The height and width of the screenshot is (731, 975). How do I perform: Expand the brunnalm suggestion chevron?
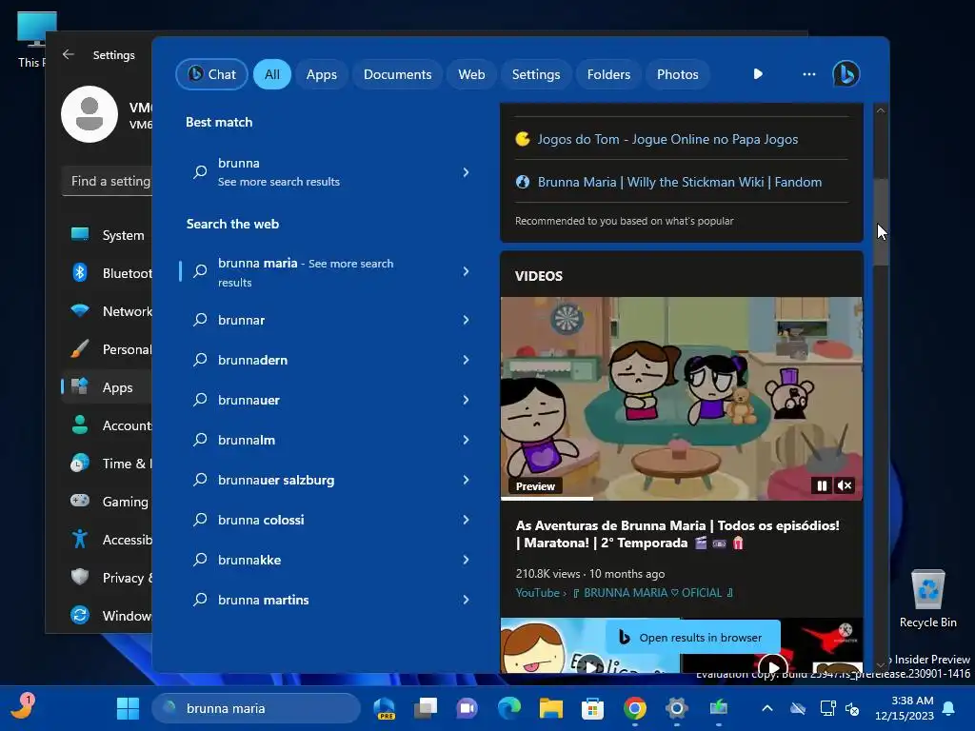(x=466, y=440)
